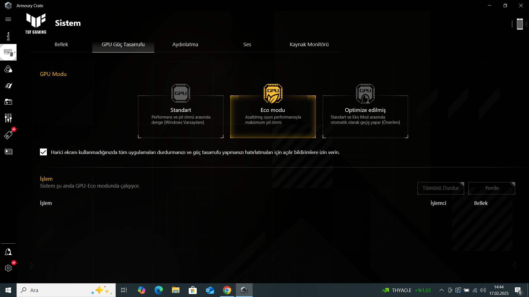Viewport: 529px width, 297px height.
Task: Click the Yenile button
Action: [492, 188]
